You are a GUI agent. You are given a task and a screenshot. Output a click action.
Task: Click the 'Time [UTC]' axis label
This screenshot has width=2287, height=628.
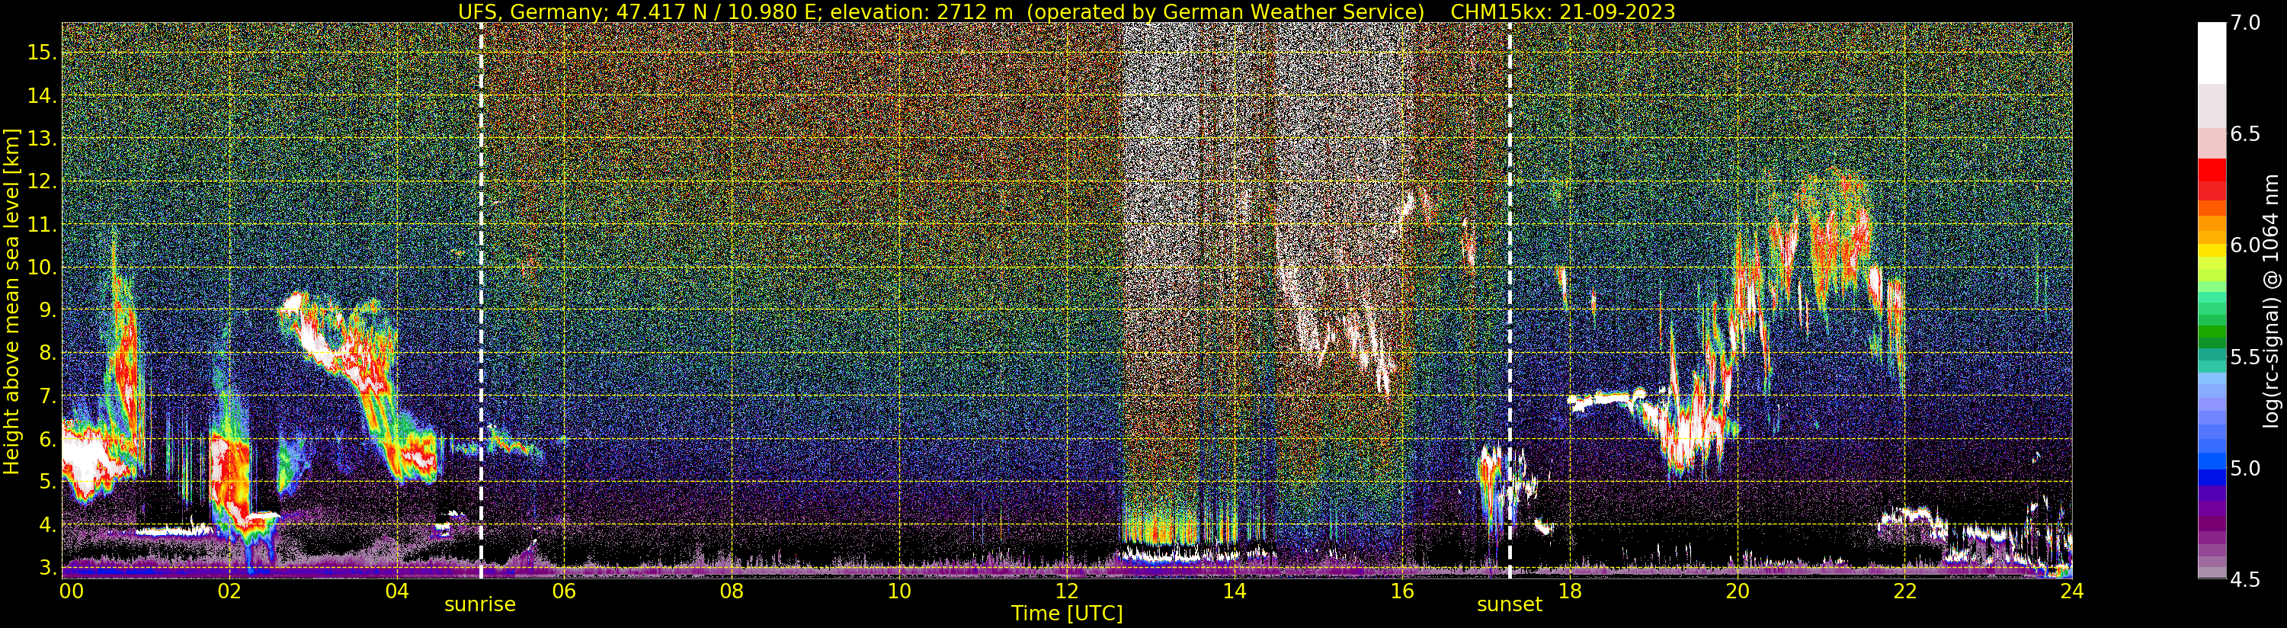pyautogui.click(x=1067, y=613)
